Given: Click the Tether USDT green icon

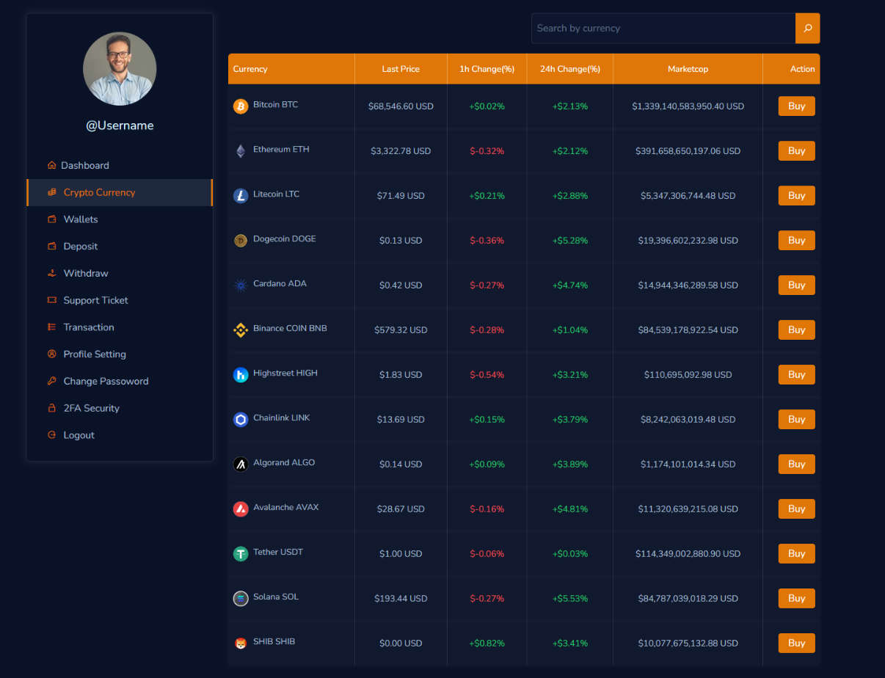Looking at the screenshot, I should (x=241, y=554).
